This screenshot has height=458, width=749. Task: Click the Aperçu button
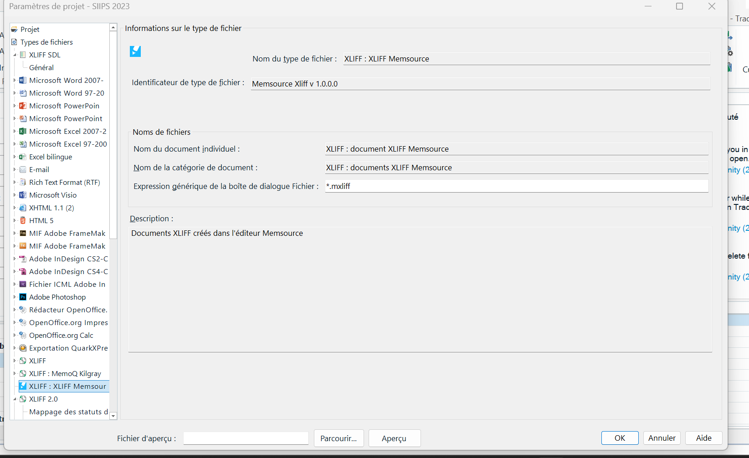[x=394, y=438]
